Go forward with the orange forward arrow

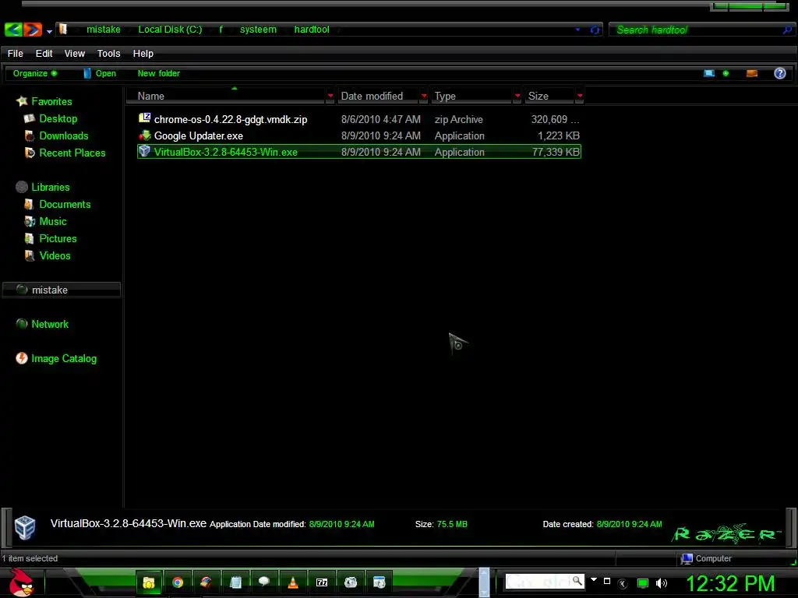[32, 30]
